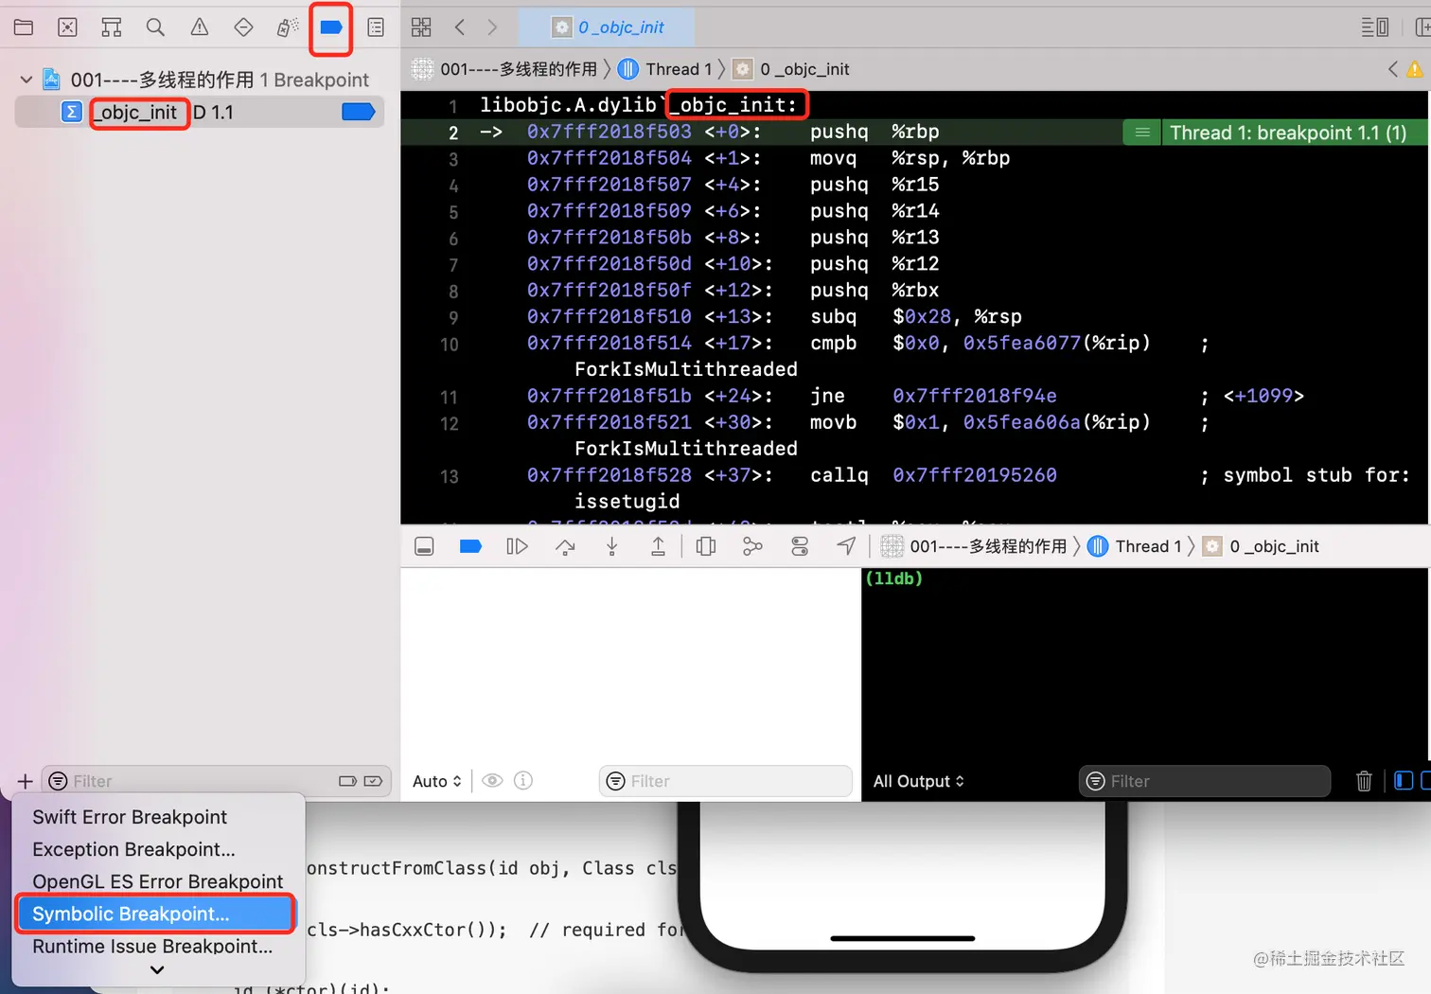Image resolution: width=1431 pixels, height=994 pixels.
Task: Step into the current instruction
Action: (612, 546)
